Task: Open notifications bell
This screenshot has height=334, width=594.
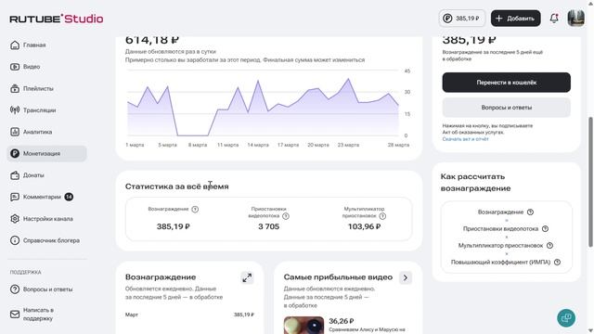Action: pyautogui.click(x=554, y=19)
